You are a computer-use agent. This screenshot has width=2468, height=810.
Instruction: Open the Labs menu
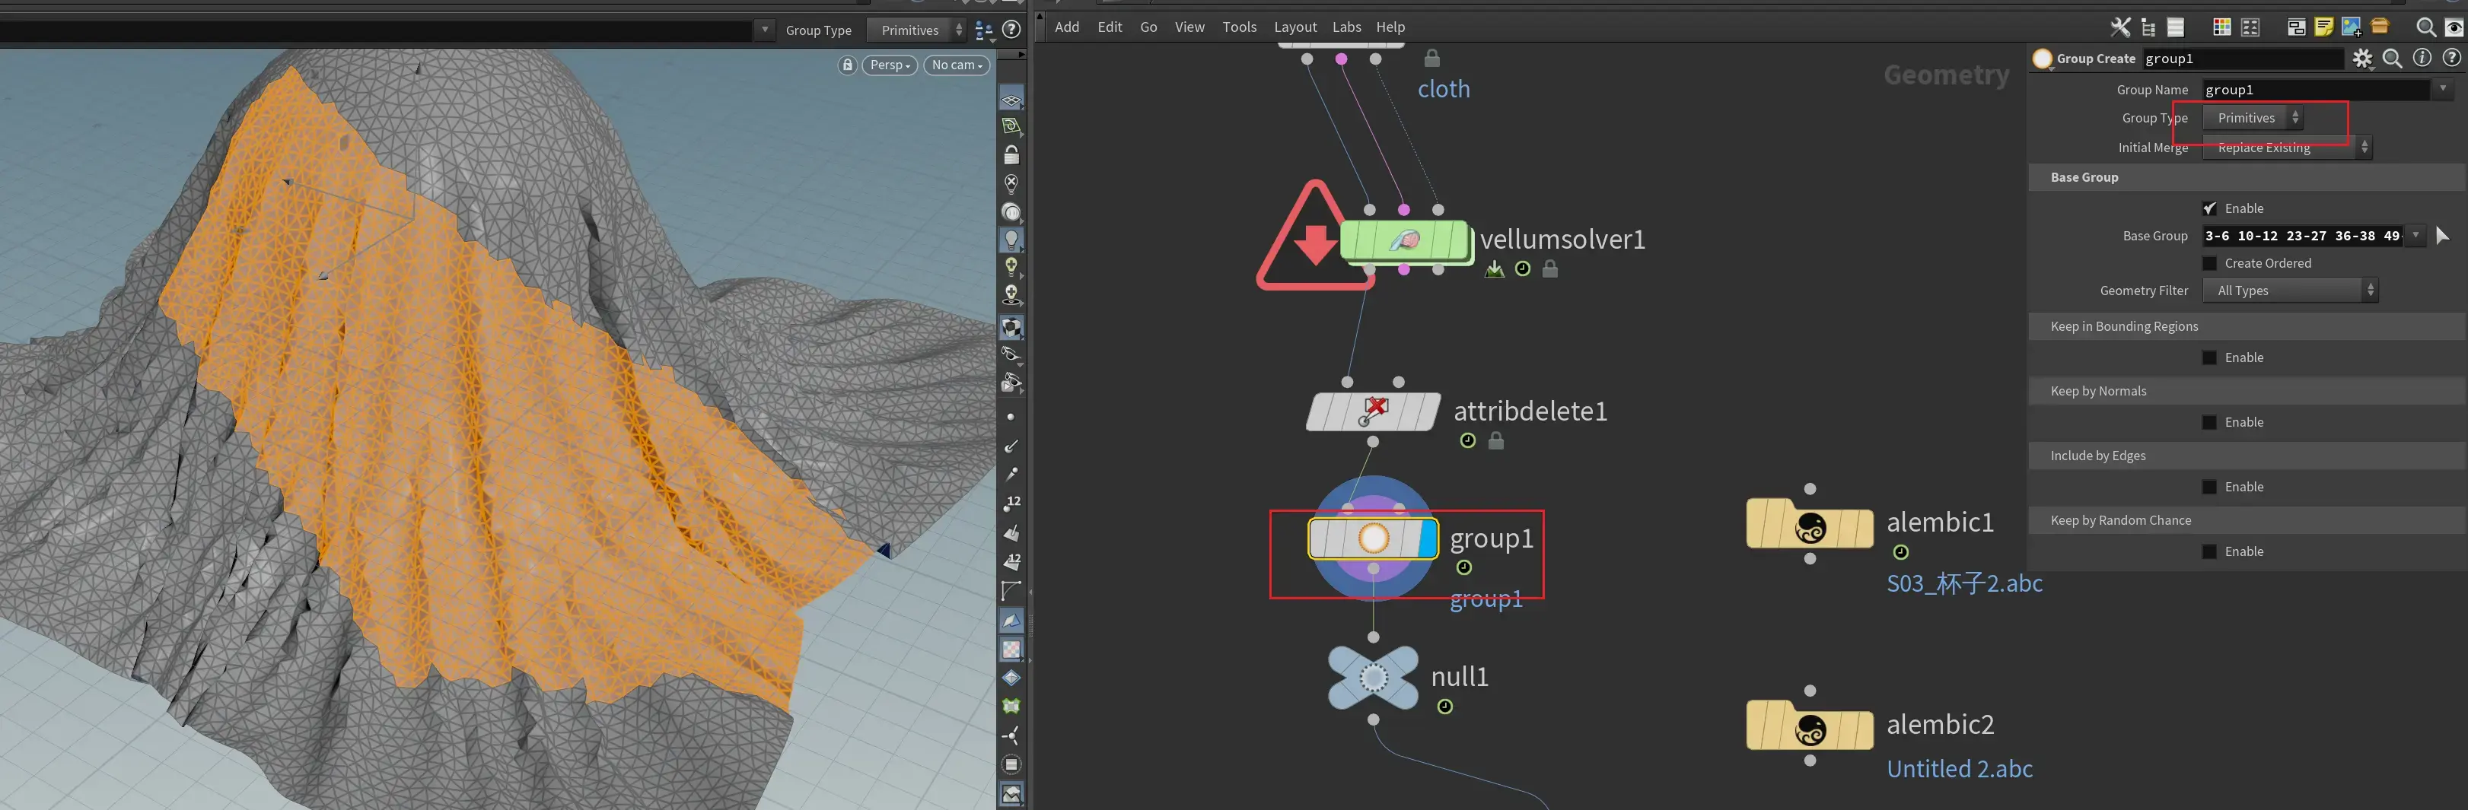click(1346, 27)
